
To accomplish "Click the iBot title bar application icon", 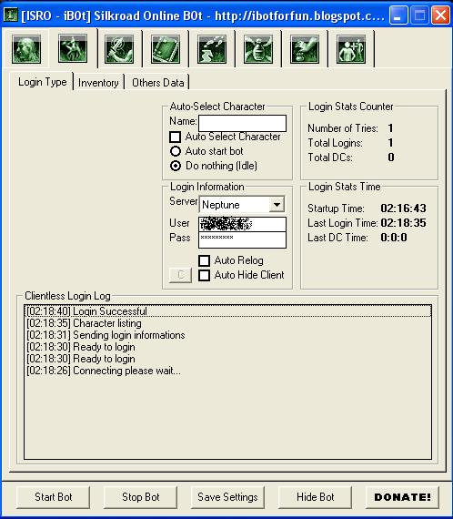I will point(10,15).
